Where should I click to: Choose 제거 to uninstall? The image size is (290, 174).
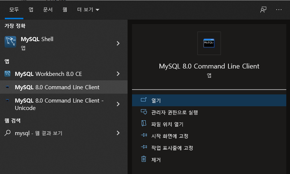click(209, 160)
